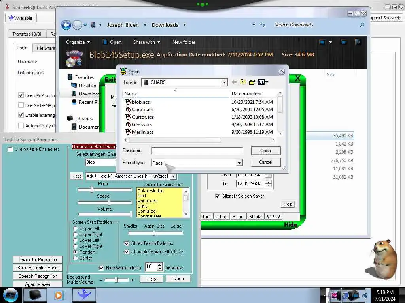Select Lower Right start position
The image size is (405, 303).
click(x=75, y=246)
